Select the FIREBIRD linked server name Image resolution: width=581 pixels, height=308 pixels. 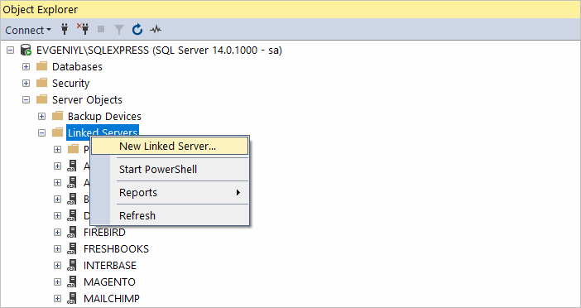click(104, 233)
